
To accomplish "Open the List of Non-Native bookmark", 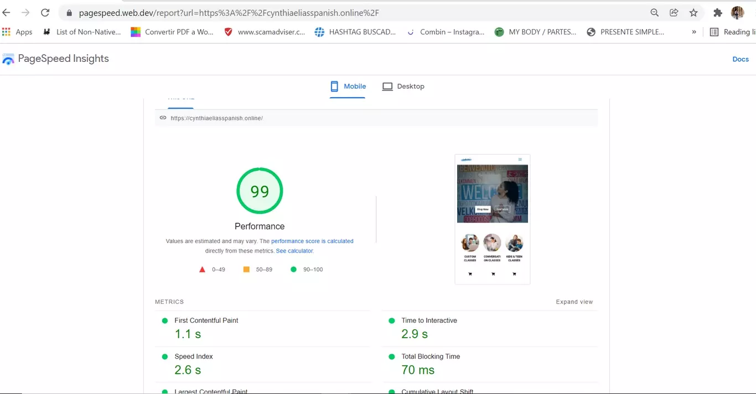I will click(x=82, y=32).
